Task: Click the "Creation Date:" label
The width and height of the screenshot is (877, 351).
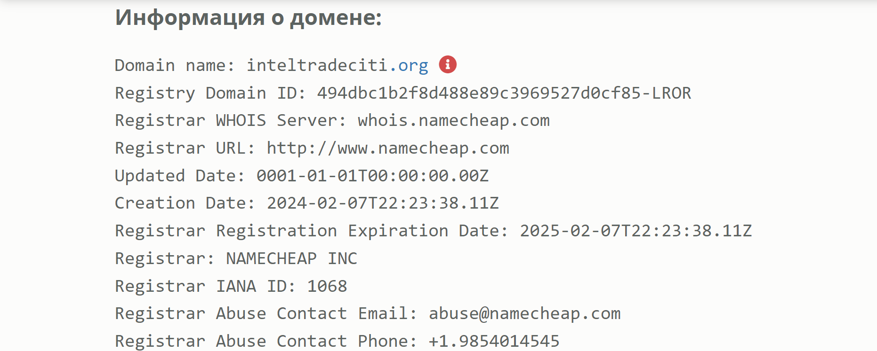Action: [x=185, y=203]
